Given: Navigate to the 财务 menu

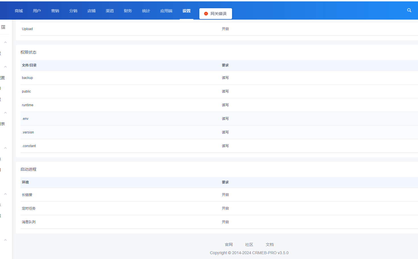Looking at the screenshot, I should point(128,11).
